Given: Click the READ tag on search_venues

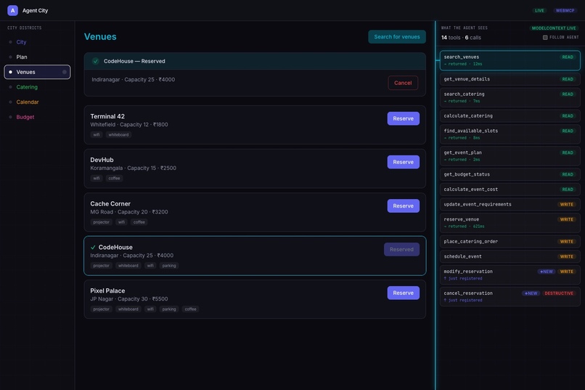Looking at the screenshot, I should [568, 57].
